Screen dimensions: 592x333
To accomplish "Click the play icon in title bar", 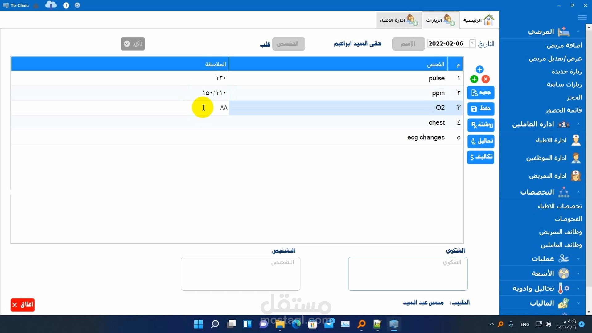I will (x=77, y=6).
